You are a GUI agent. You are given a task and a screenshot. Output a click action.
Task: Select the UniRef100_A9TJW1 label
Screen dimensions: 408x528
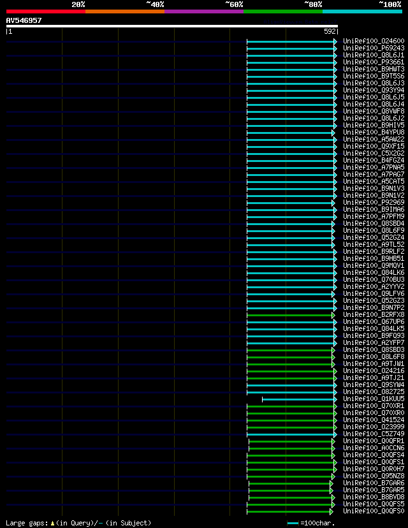pos(374,363)
